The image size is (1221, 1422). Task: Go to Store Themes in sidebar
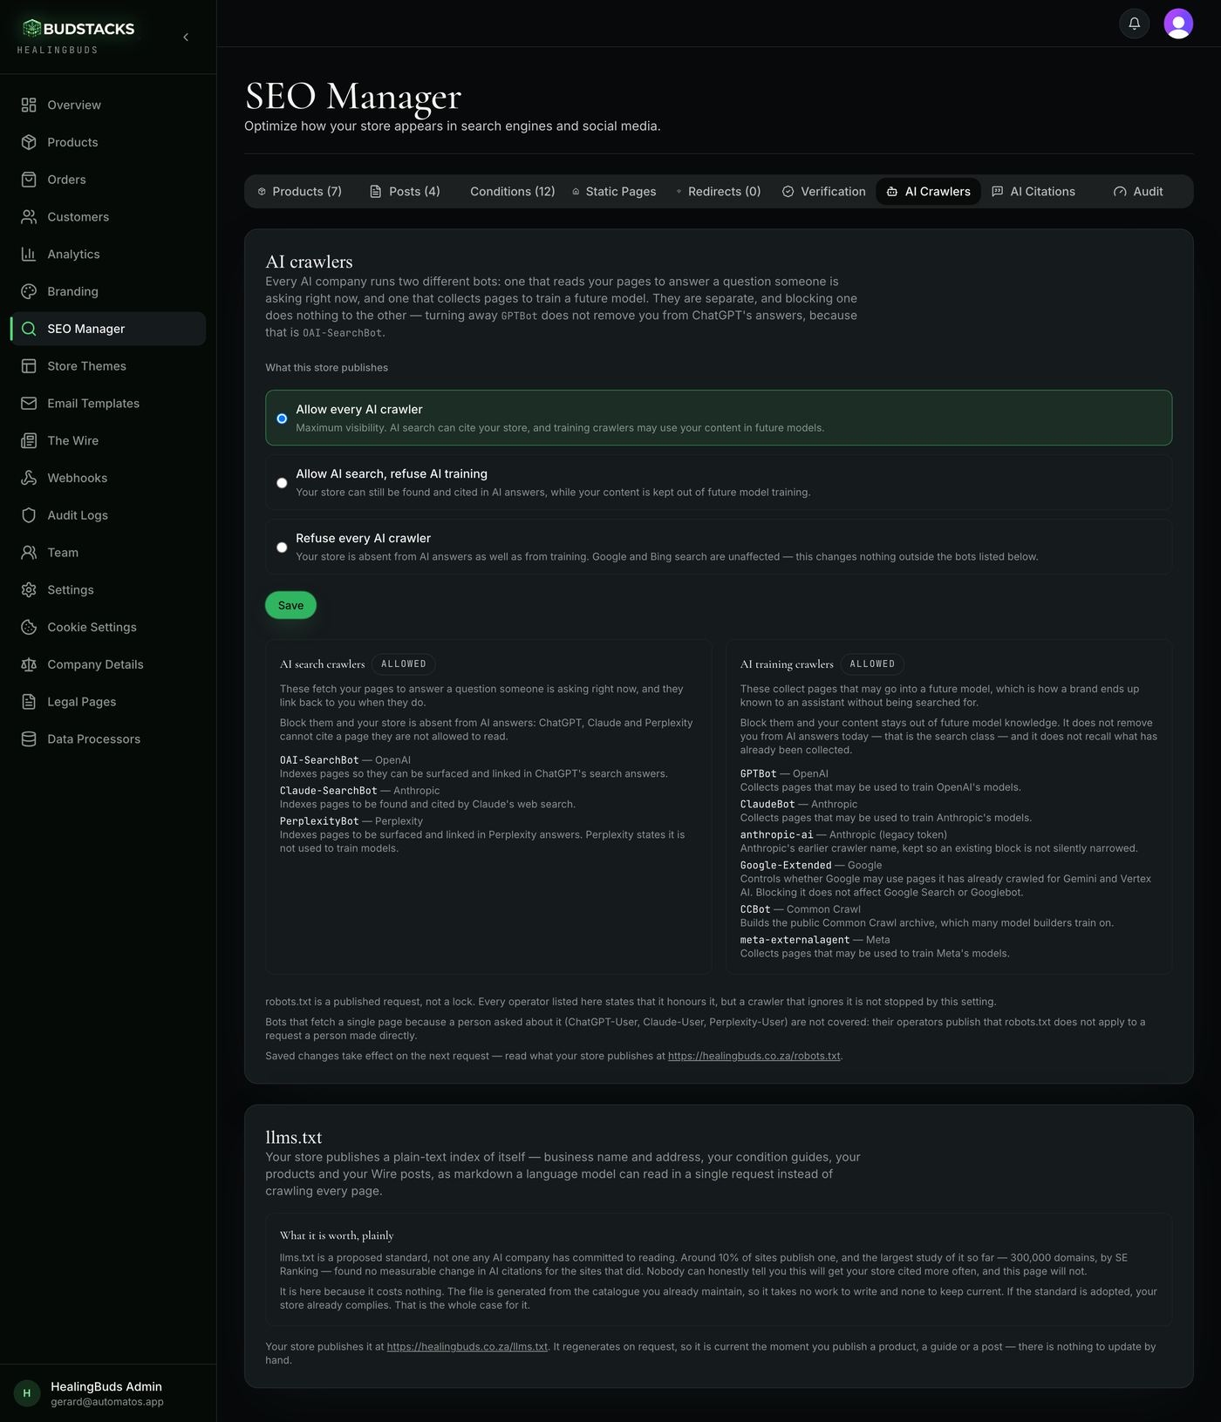tap(108, 366)
